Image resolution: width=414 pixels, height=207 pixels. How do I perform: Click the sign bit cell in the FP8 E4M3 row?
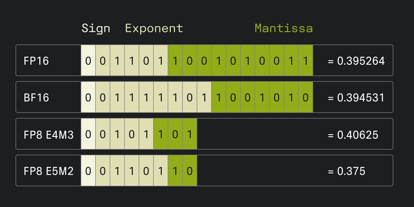point(88,134)
